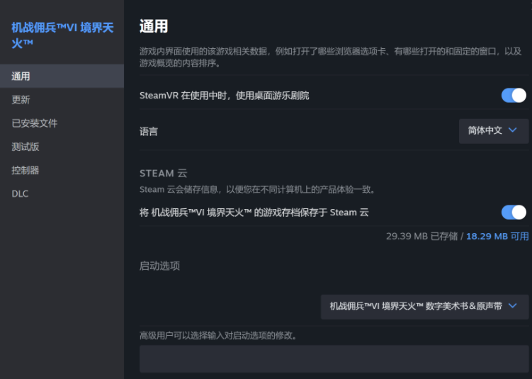The width and height of the screenshot is (532, 379).
Task: Open the 通用 tab in sidebar
Action: (21, 77)
